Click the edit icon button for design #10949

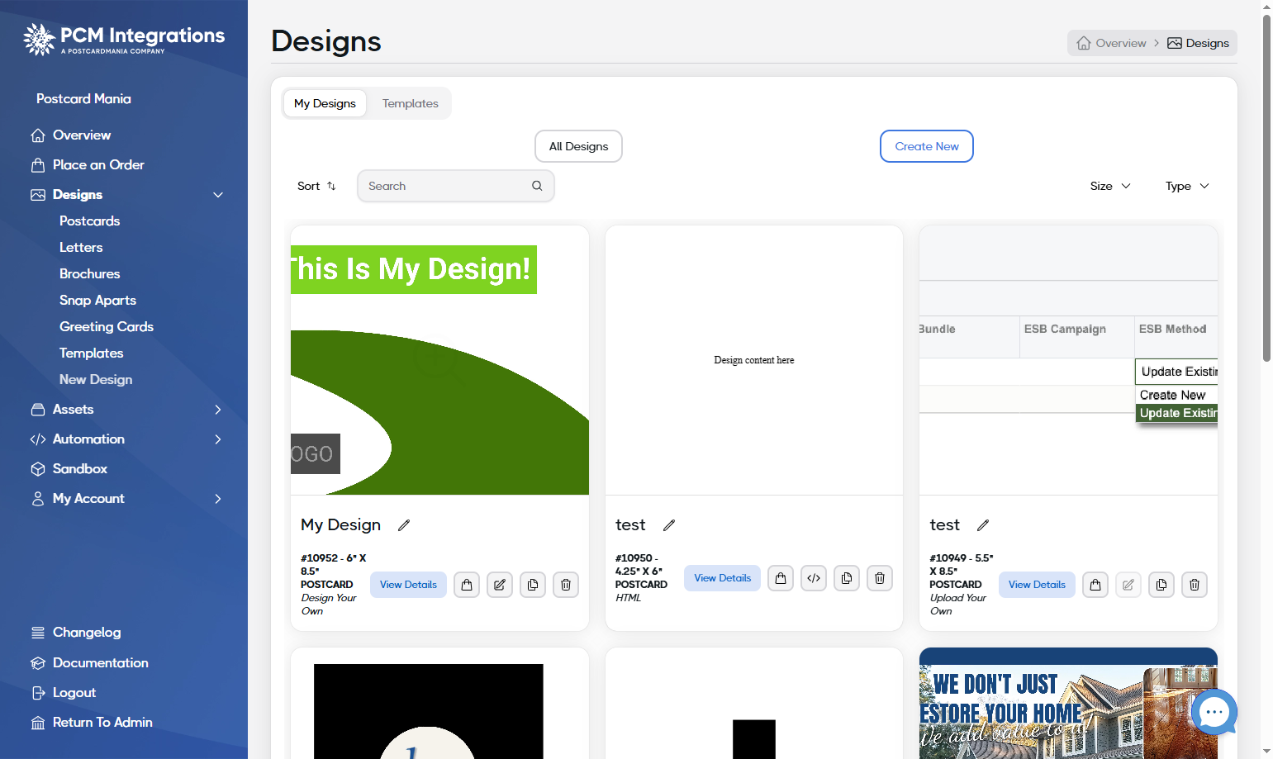click(x=1128, y=585)
